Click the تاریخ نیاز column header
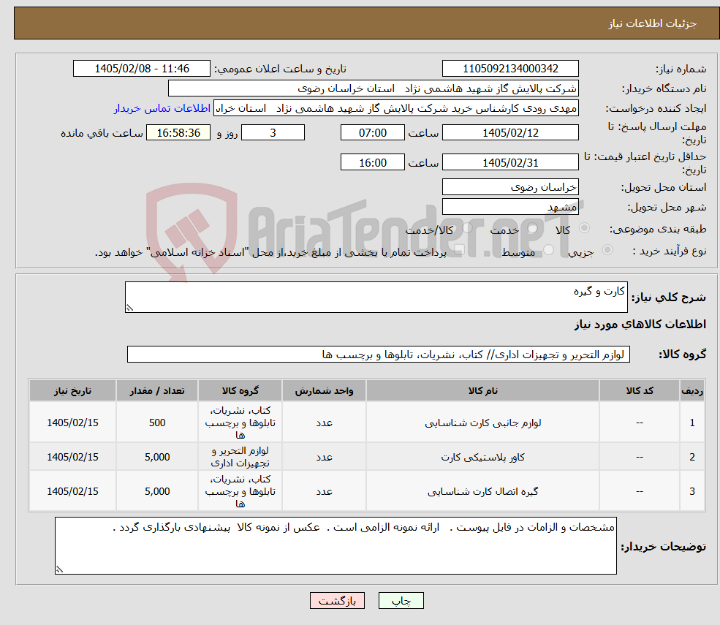This screenshot has height=625, width=720. pos(72,391)
